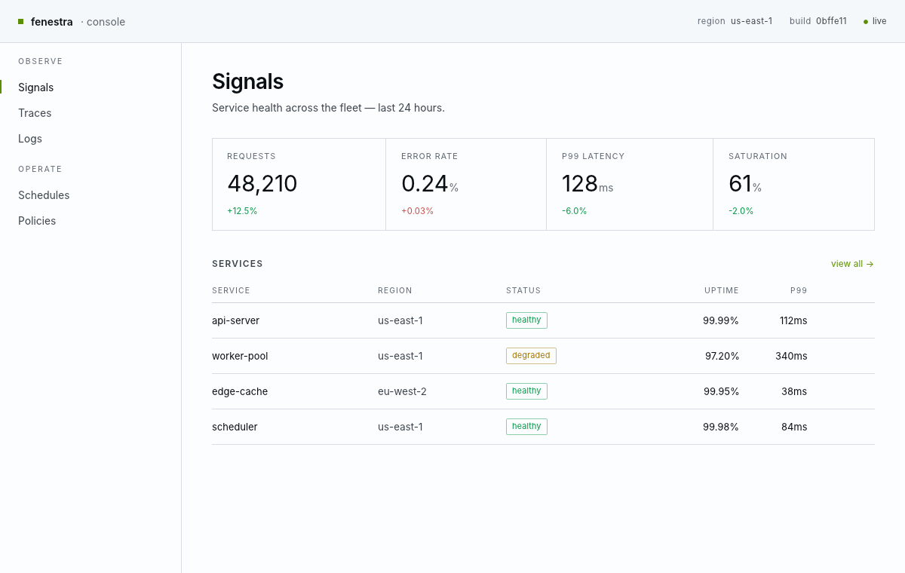Click the Services section heading
This screenshot has width=905, height=573.
pyautogui.click(x=238, y=264)
